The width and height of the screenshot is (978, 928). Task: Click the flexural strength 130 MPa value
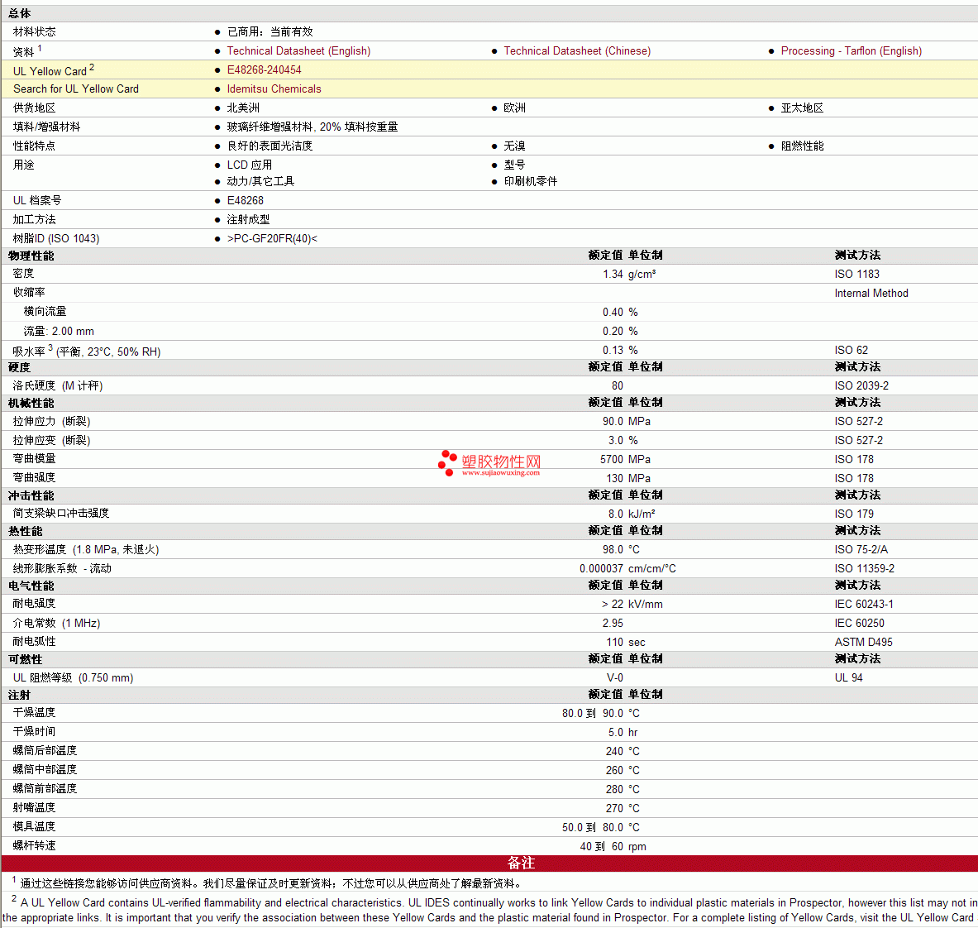(628, 479)
